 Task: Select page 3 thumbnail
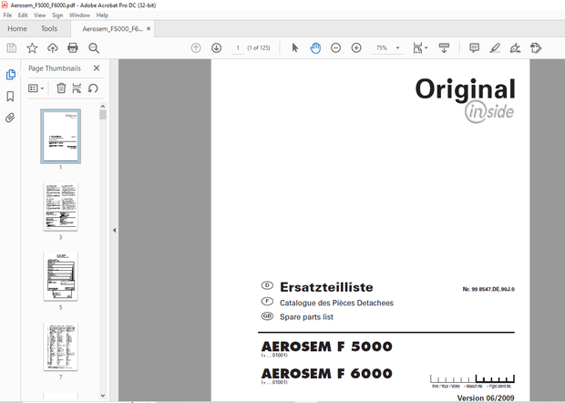click(x=60, y=207)
